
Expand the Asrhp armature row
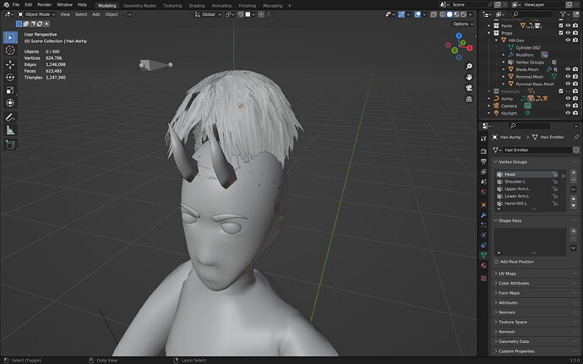coord(489,99)
